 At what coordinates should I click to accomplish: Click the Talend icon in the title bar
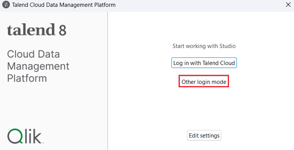pyautogui.click(x=6, y=5)
